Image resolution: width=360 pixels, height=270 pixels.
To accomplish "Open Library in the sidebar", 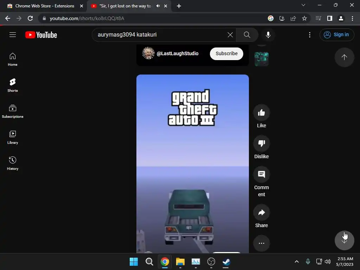I will click(13, 137).
